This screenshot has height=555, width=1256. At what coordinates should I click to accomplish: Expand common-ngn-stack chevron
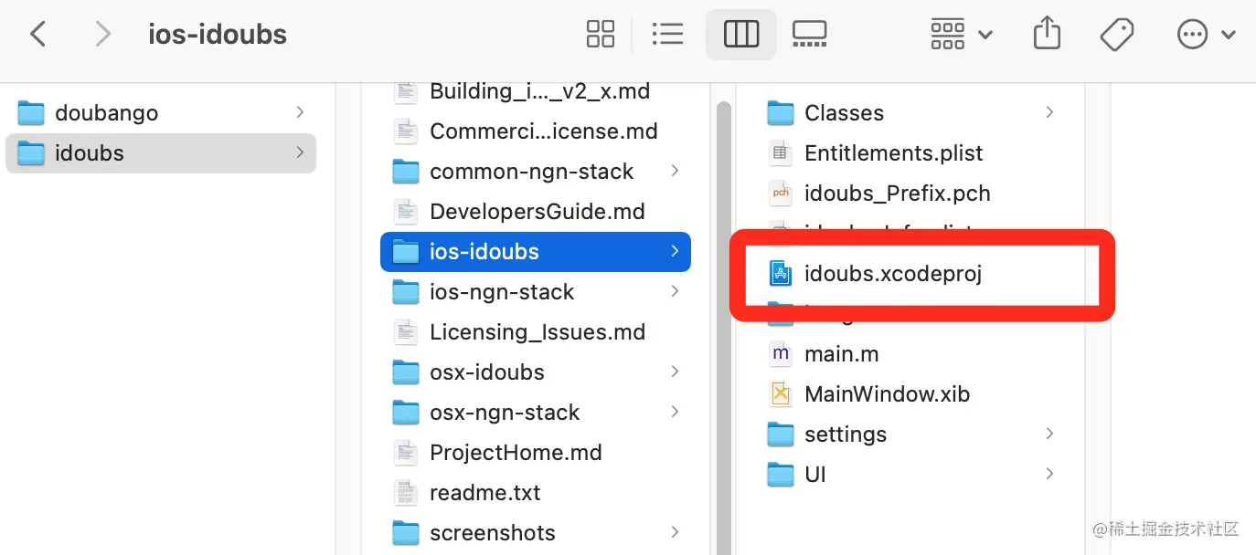point(675,171)
